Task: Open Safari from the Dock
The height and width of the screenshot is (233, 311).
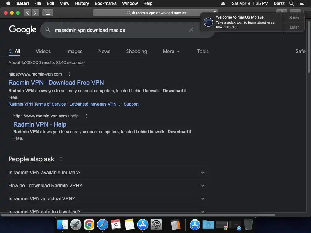Action: tap(103, 225)
